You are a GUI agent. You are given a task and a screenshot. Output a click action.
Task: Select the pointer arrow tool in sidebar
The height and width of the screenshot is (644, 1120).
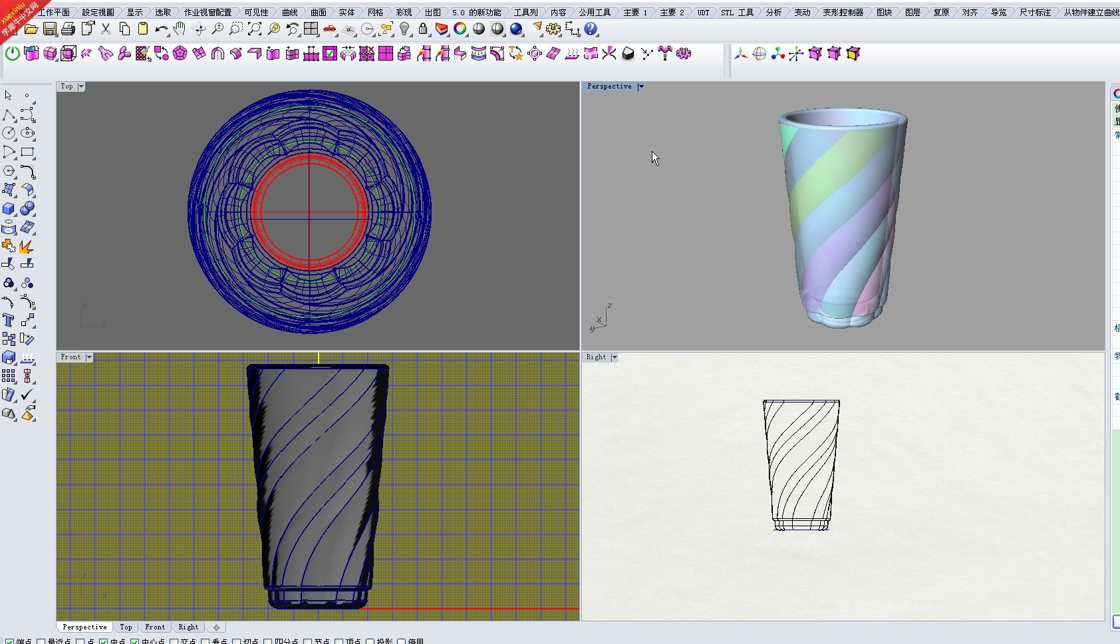point(9,96)
